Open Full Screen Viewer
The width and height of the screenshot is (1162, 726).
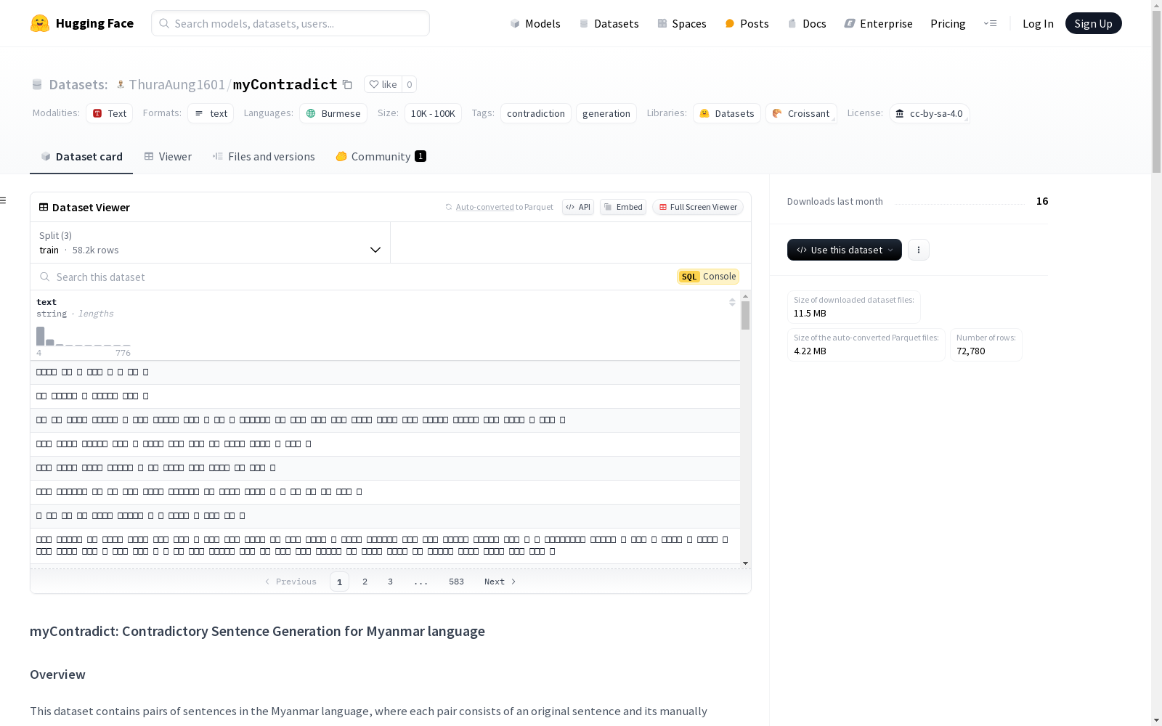[x=698, y=207]
